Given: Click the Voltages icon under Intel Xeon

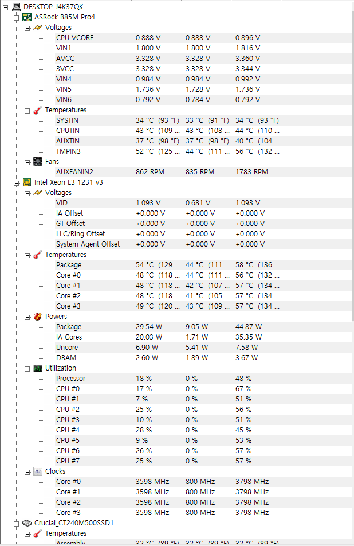Looking at the screenshot, I should (38, 192).
